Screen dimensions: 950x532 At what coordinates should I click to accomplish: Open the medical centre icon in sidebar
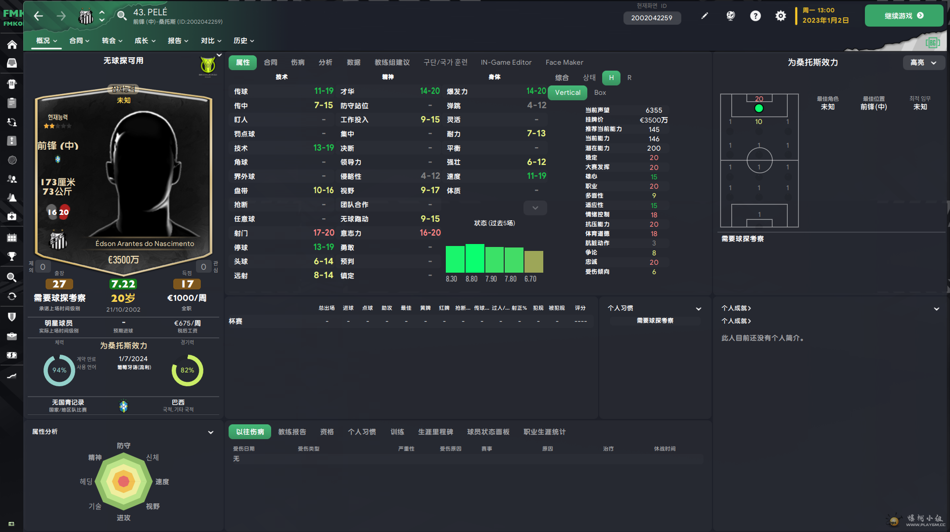(12, 216)
